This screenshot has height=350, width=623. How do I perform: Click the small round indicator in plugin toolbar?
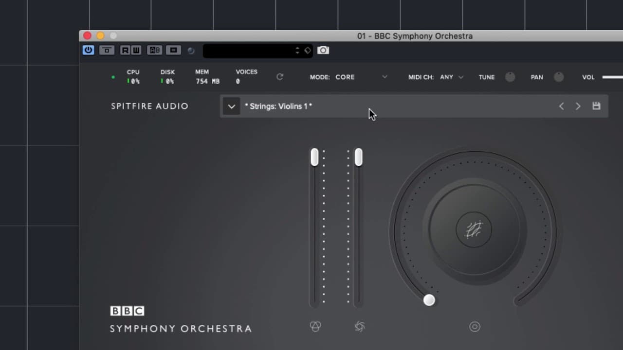(191, 51)
